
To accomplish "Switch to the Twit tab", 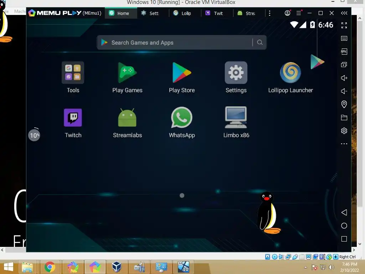I will point(217,13).
